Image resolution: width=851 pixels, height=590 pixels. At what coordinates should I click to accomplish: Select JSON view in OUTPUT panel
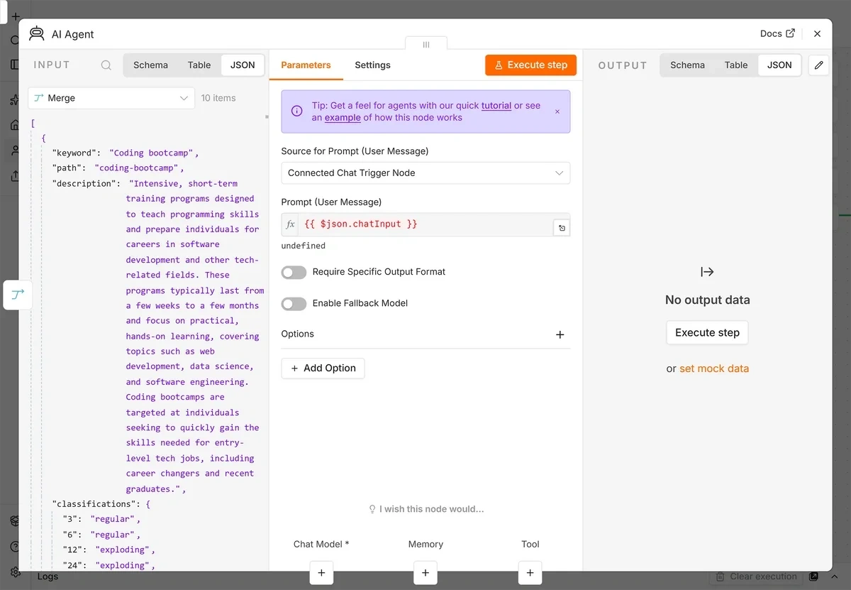[779, 65]
